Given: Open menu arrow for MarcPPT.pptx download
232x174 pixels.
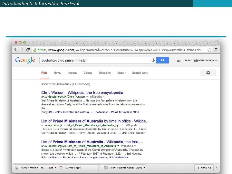Looking at the screenshot, I should click(x=100, y=168).
